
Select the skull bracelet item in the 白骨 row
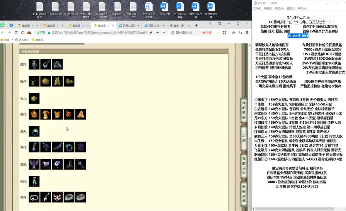(x=34, y=197)
